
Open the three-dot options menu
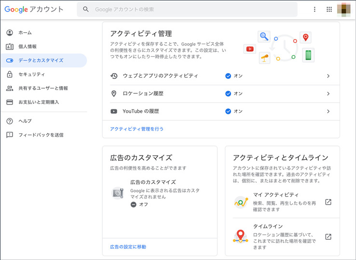(315, 9)
